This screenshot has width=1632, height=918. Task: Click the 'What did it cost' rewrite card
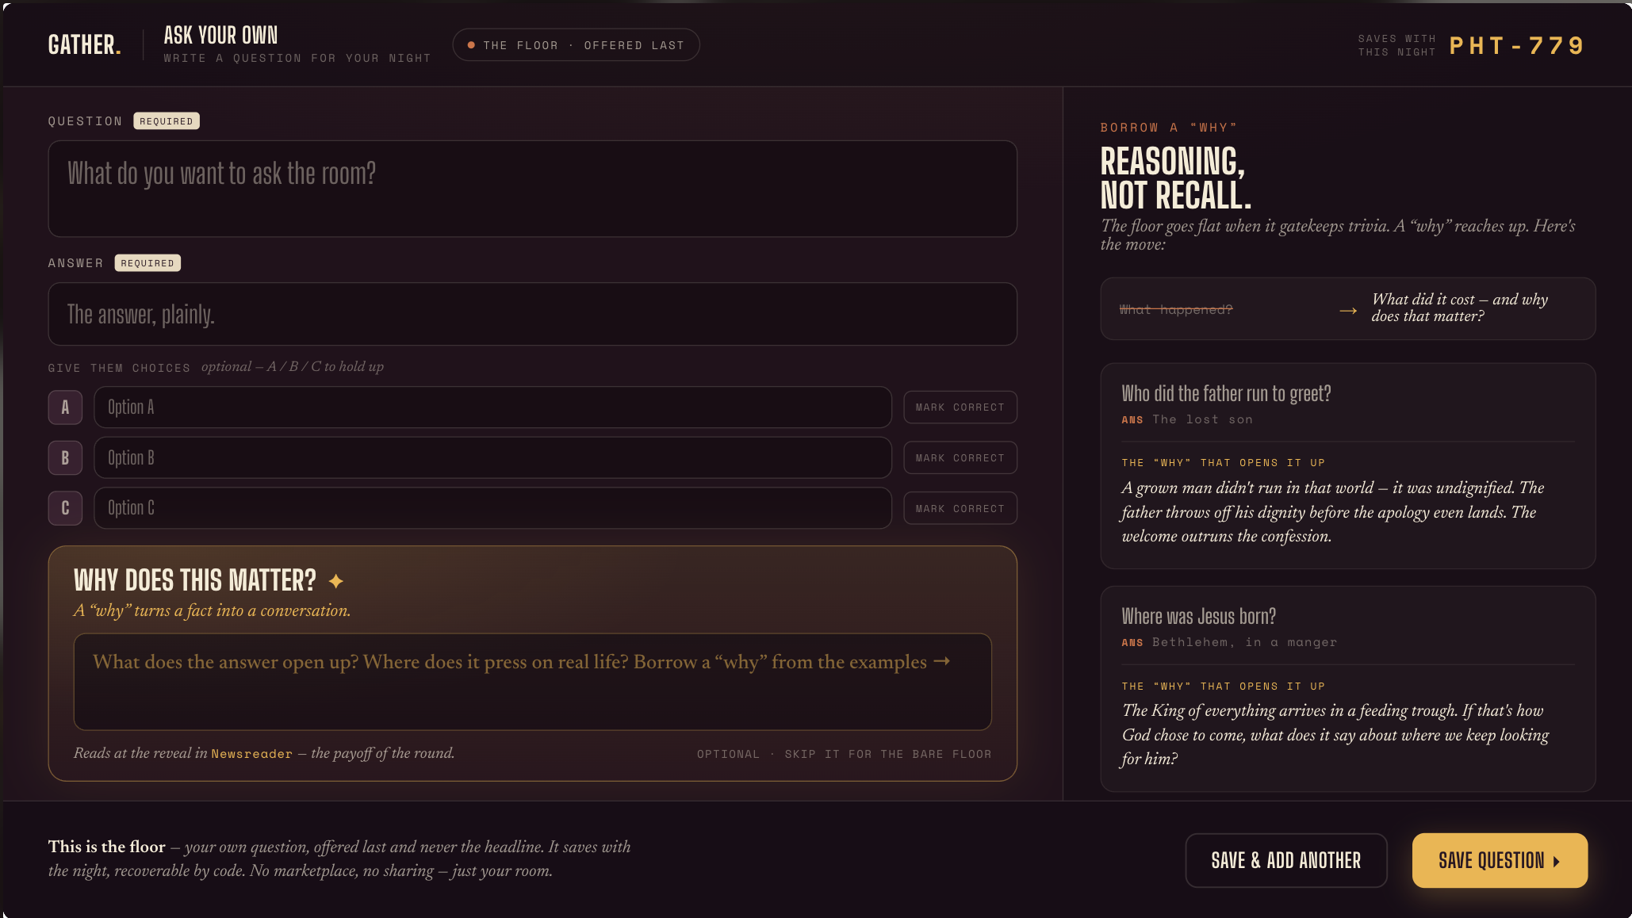click(1348, 309)
